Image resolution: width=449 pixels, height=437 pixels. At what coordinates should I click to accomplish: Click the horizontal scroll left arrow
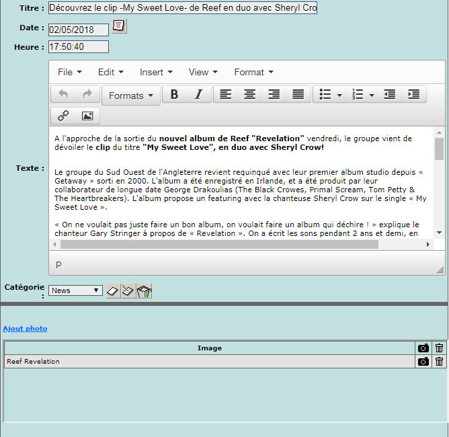click(x=54, y=244)
